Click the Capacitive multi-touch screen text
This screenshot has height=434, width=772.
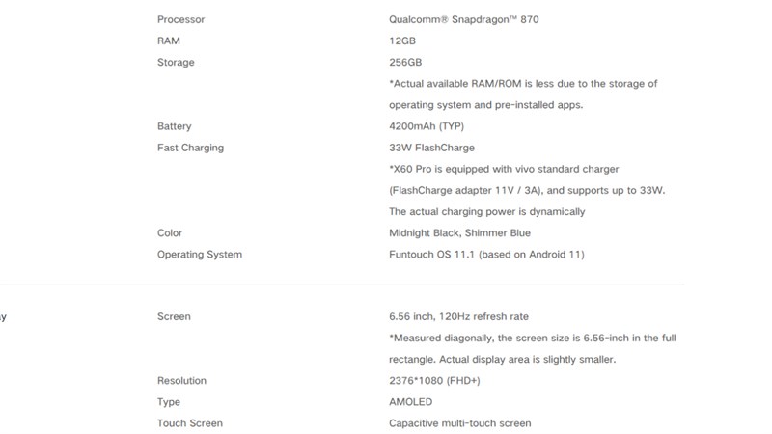(459, 423)
